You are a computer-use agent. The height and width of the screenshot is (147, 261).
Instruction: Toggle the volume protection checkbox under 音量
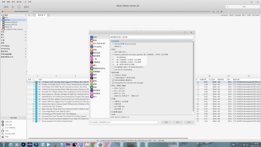(114, 104)
